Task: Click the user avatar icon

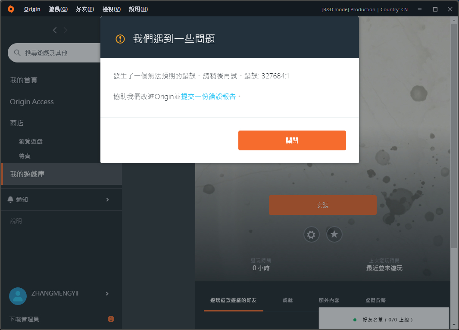Action: coord(18,296)
